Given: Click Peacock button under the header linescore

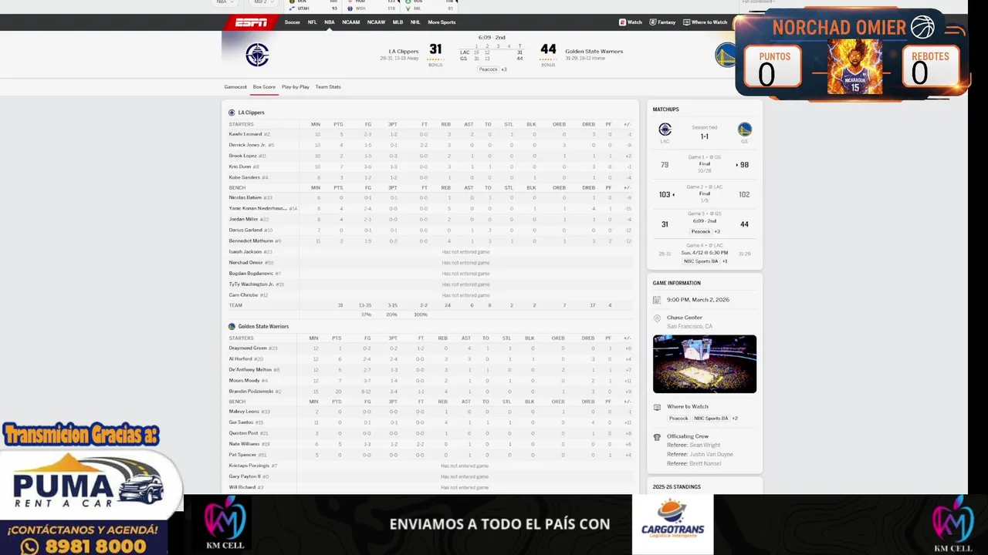Looking at the screenshot, I should (488, 69).
